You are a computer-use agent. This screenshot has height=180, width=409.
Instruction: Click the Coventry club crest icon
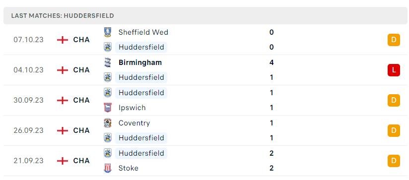point(108,123)
